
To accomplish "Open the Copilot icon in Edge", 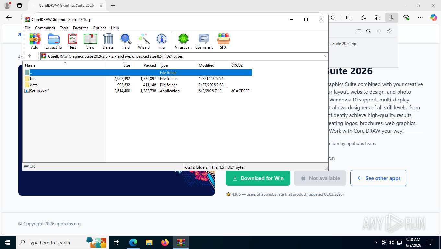I will pos(434,18).
